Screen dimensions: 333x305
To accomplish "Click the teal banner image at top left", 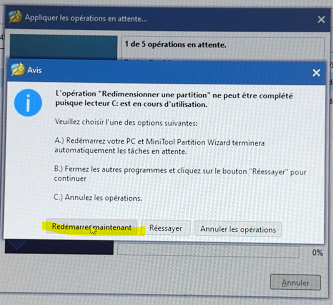I will pyautogui.click(x=63, y=47).
